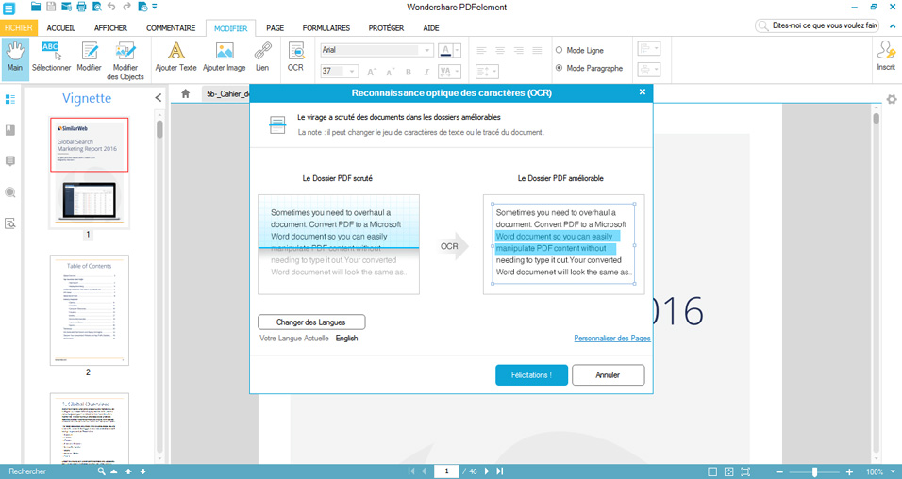Choose Modifier des Objects tool
The height and width of the screenshot is (479, 902).
tap(125, 60)
